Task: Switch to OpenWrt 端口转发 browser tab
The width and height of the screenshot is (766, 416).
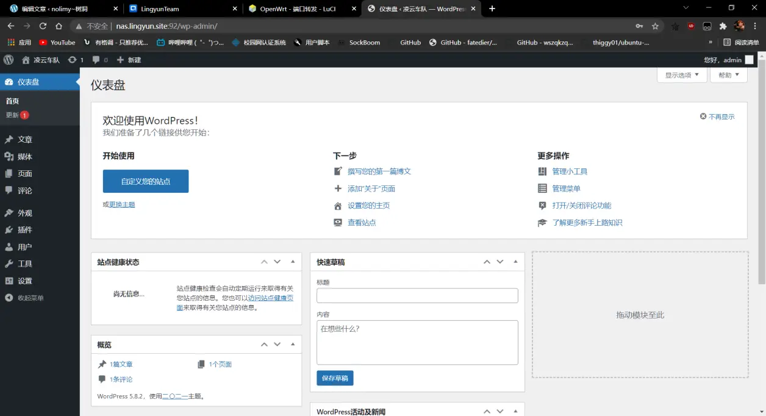Action: tap(302, 9)
